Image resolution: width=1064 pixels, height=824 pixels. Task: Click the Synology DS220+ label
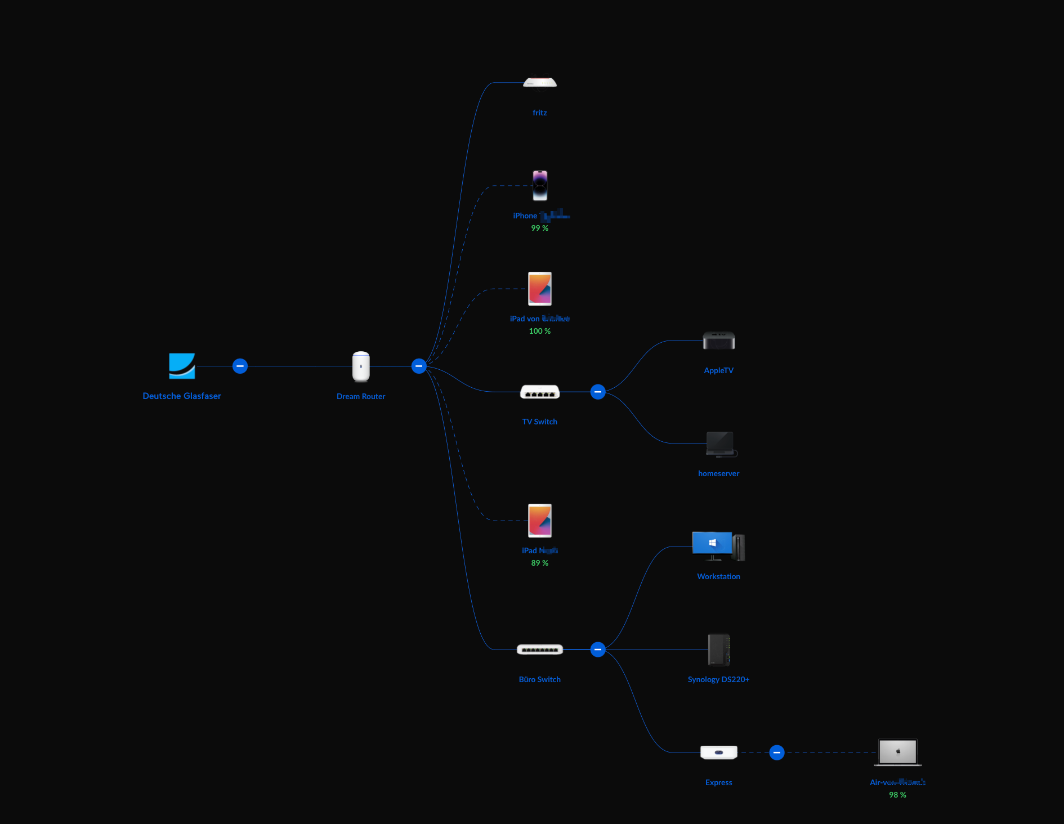tap(719, 679)
